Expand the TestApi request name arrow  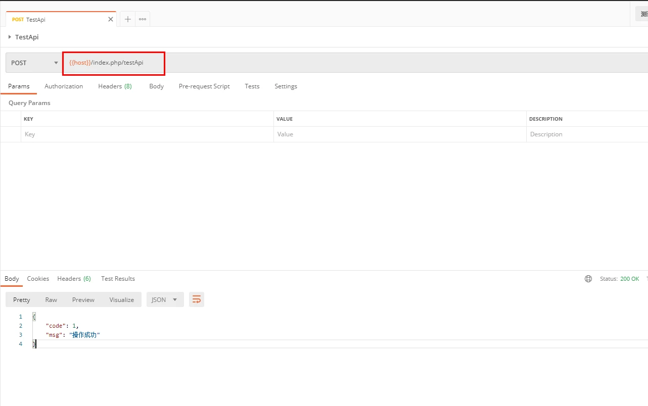coord(10,37)
